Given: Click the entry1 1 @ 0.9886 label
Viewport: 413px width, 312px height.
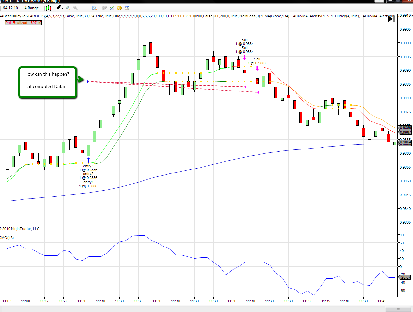Looking at the screenshot, I should point(88,184).
